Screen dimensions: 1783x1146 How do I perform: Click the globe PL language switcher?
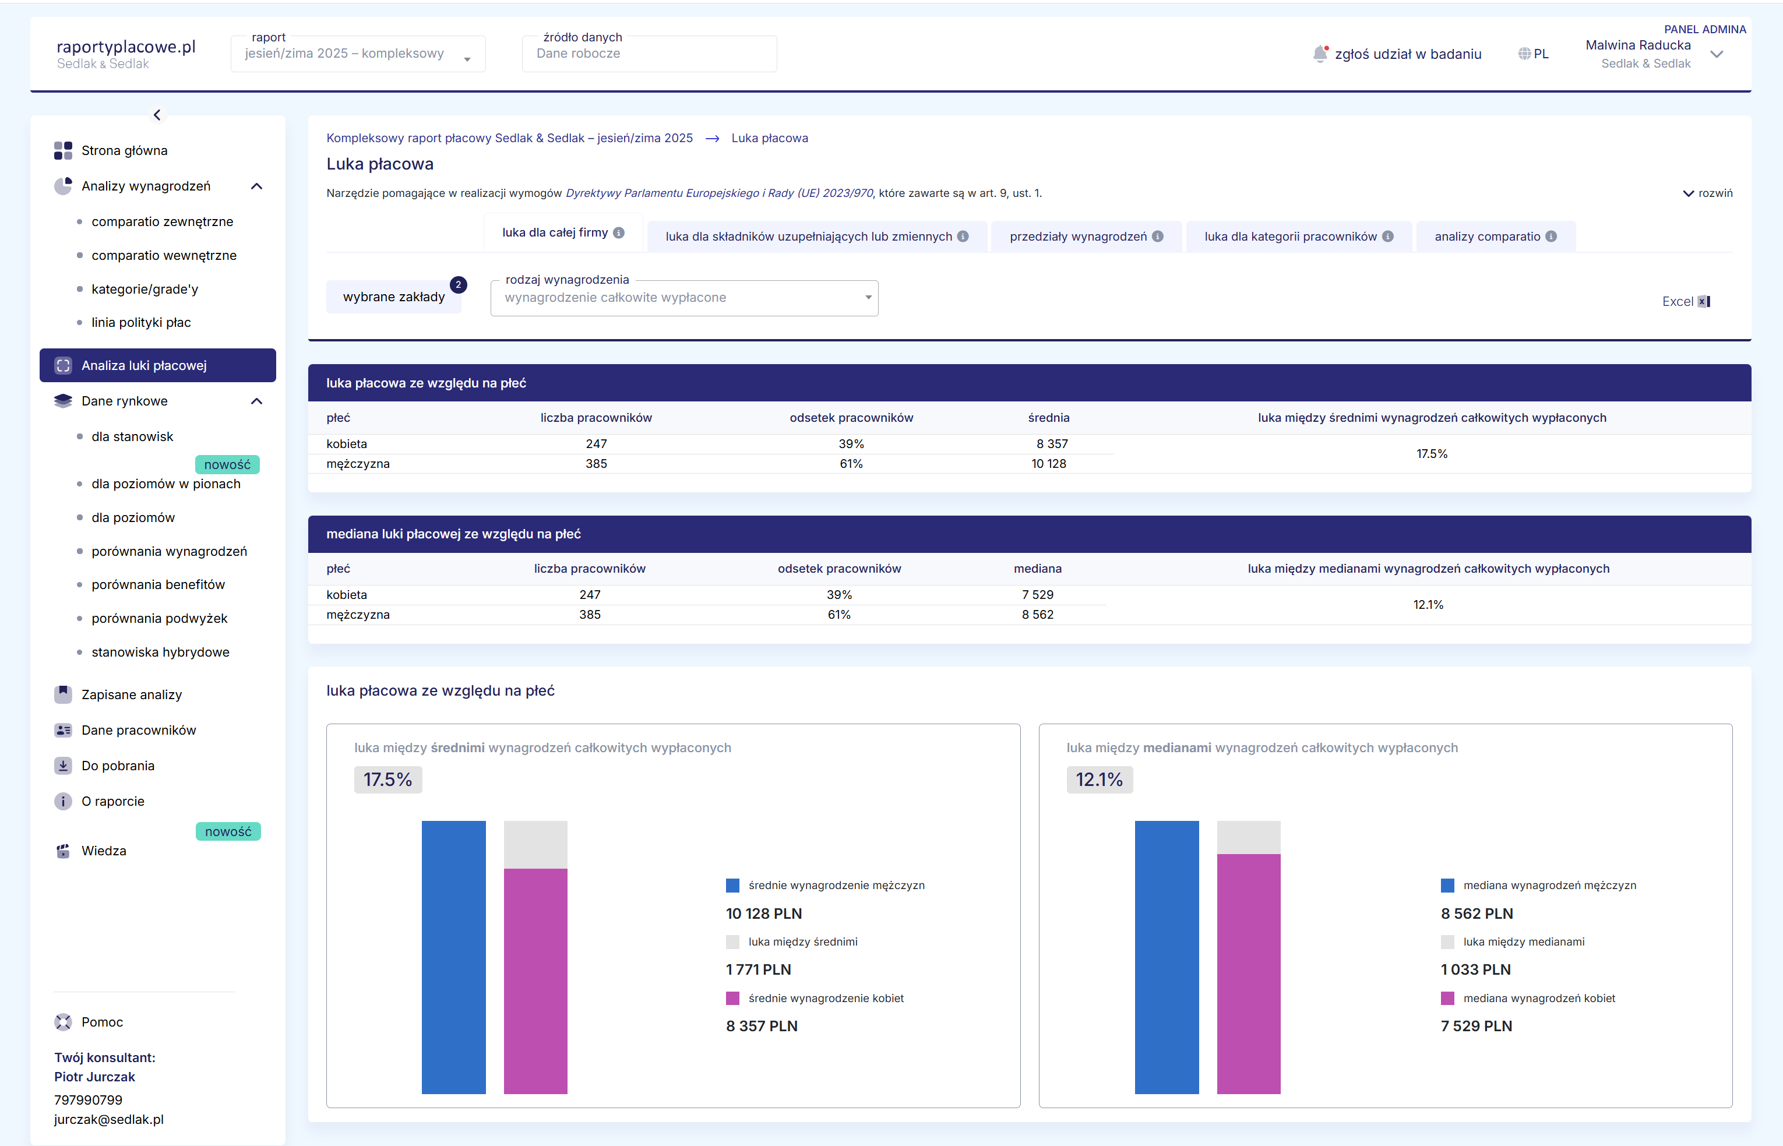1533,54
